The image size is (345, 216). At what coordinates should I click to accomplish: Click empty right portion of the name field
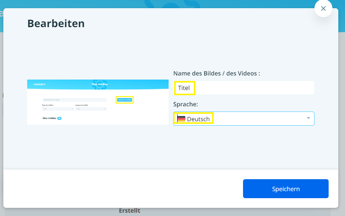click(x=261, y=88)
